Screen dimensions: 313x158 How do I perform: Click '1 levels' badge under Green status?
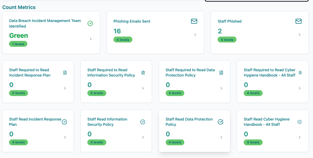click(x=18, y=44)
